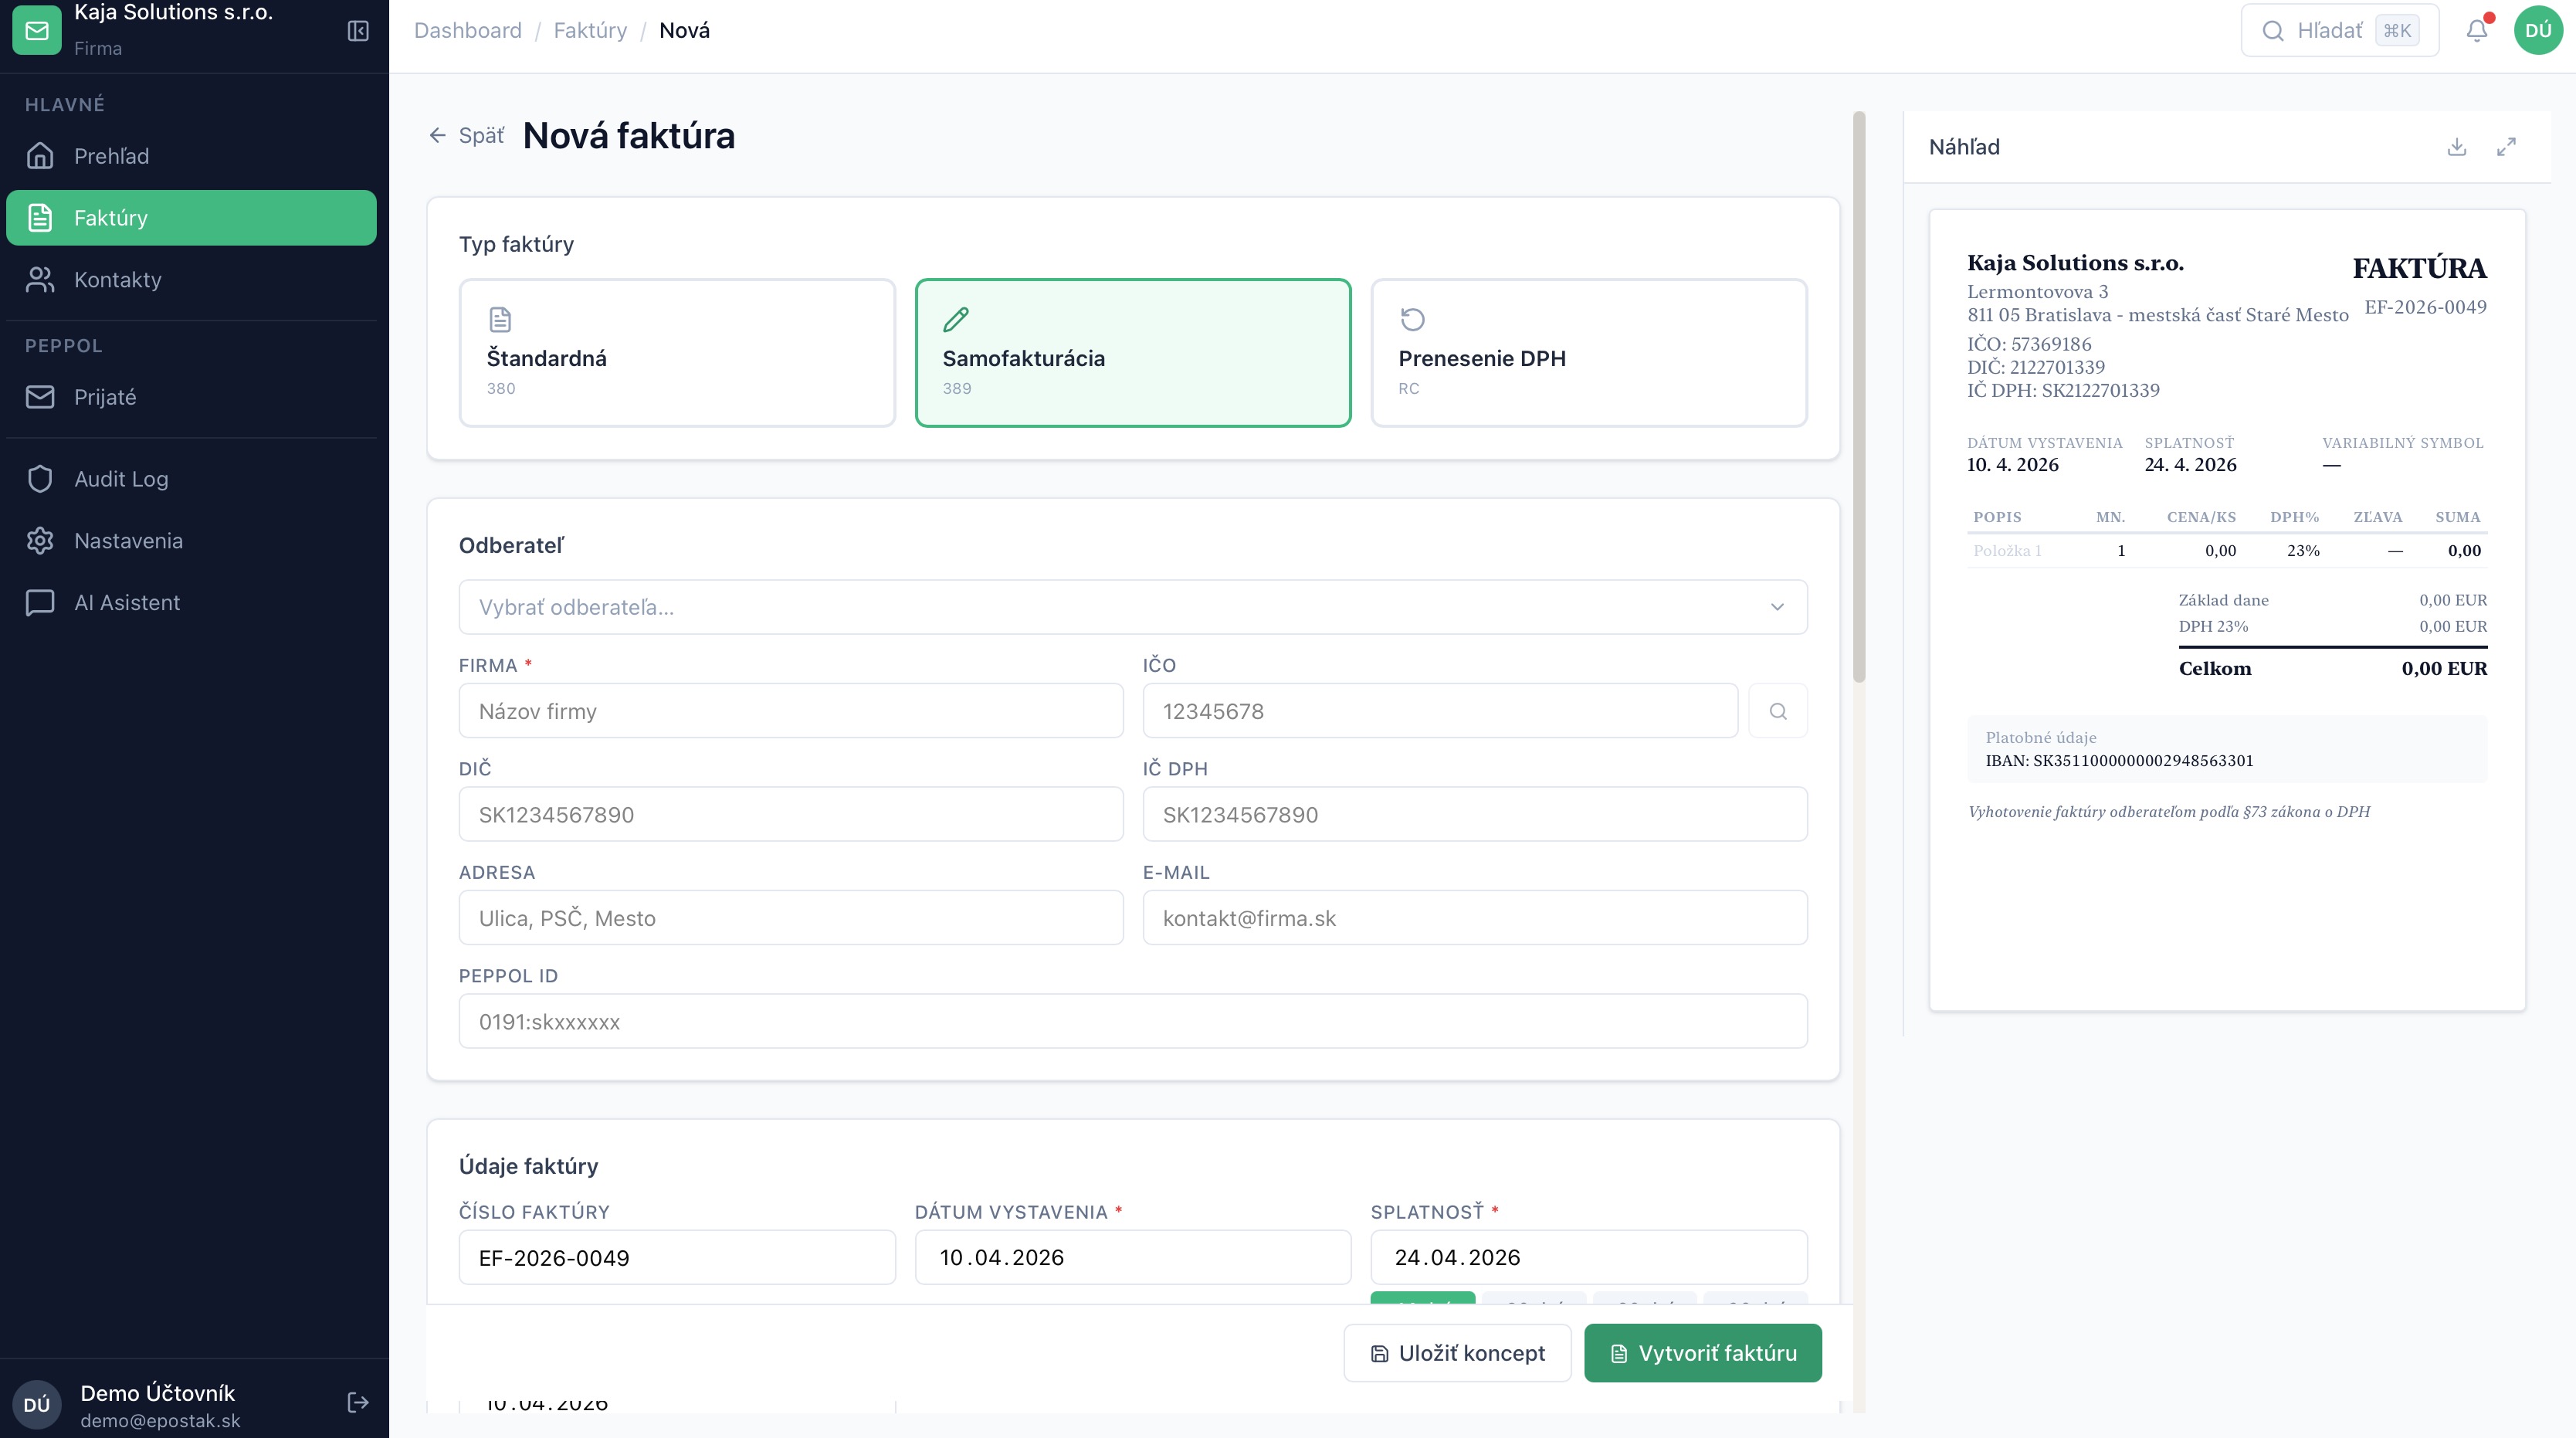Click Uložiť koncept button
This screenshot has height=1438, width=2576.
point(1457,1353)
